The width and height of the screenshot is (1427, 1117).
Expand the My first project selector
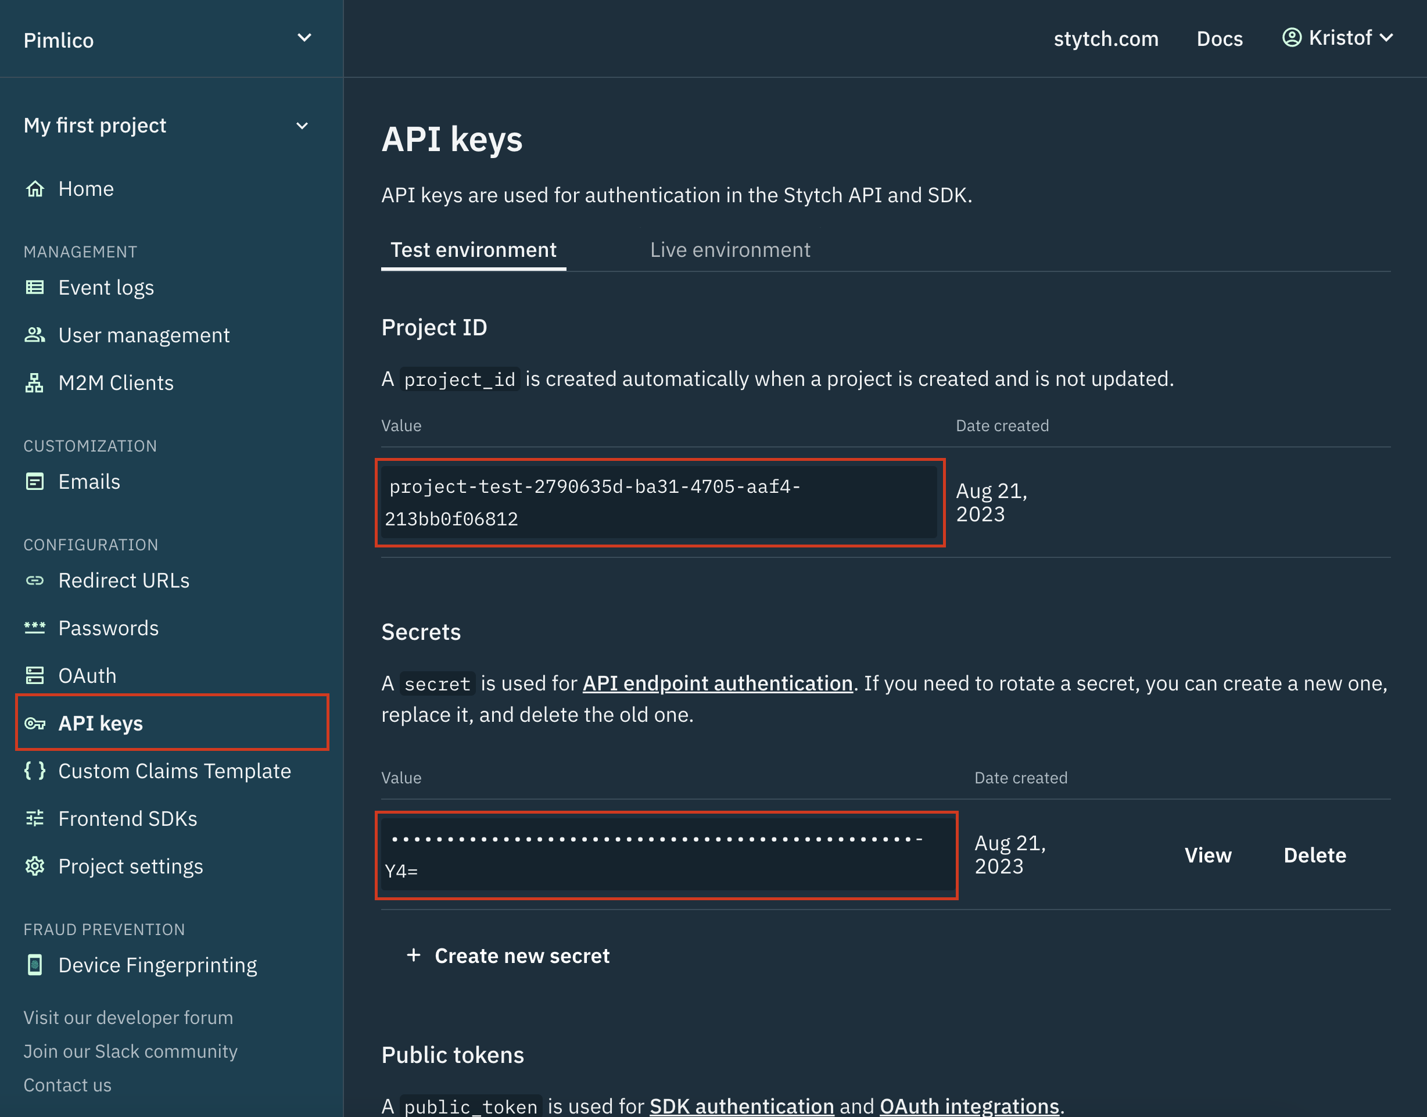coord(169,125)
